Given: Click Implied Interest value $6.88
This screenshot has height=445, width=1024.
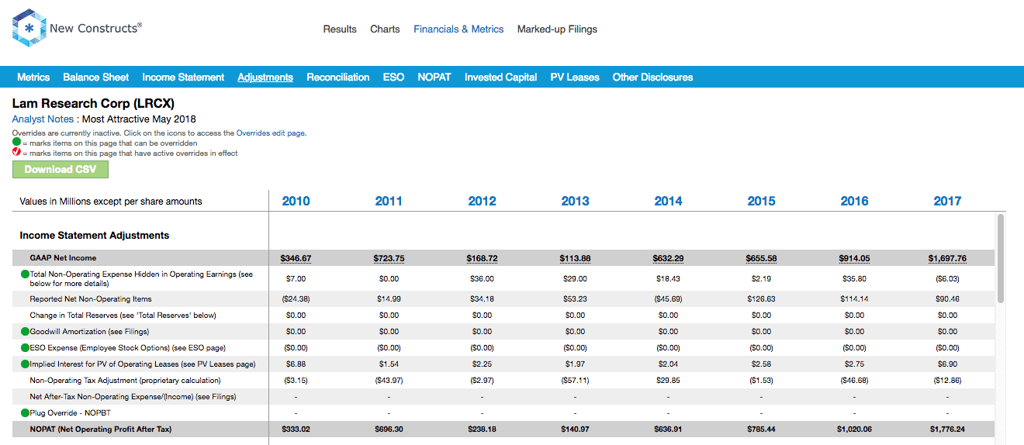Looking at the screenshot, I should pos(296,364).
